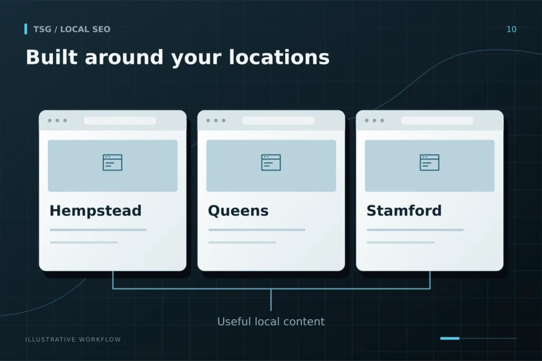Click the window control dots on Stamford window
Viewport: 542px width, 361px height.
(374, 121)
